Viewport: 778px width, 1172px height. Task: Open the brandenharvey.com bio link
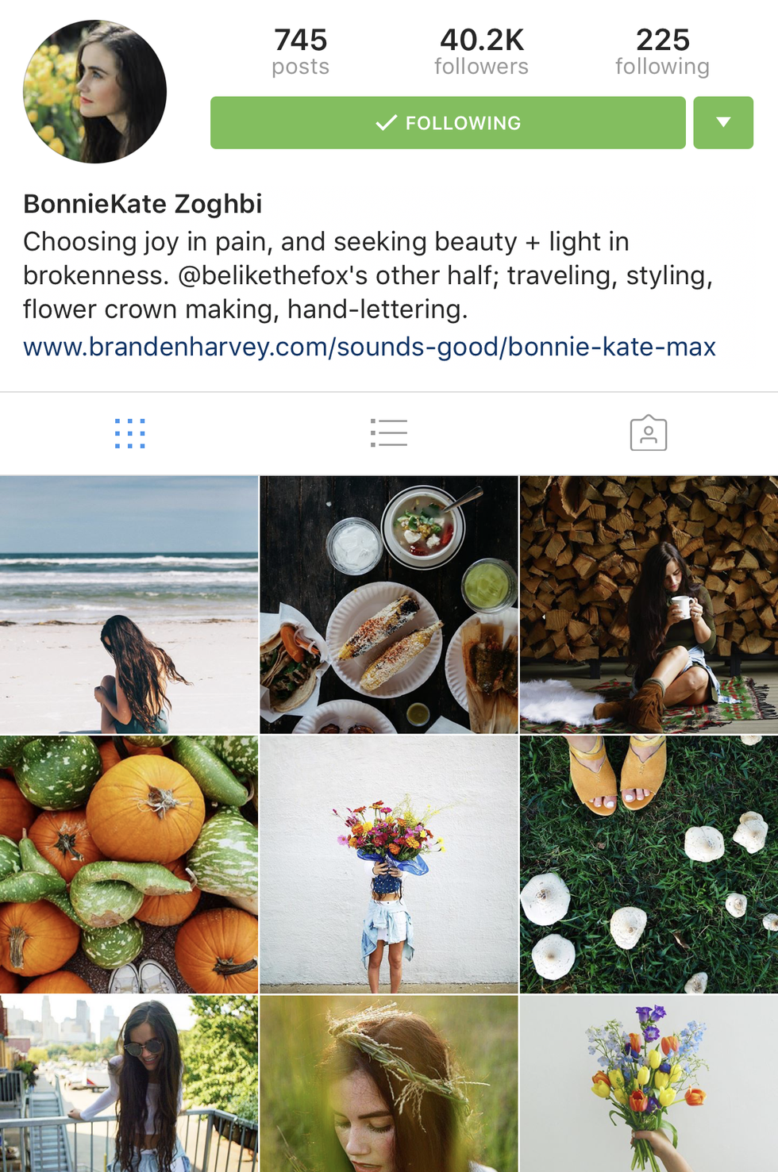point(369,347)
